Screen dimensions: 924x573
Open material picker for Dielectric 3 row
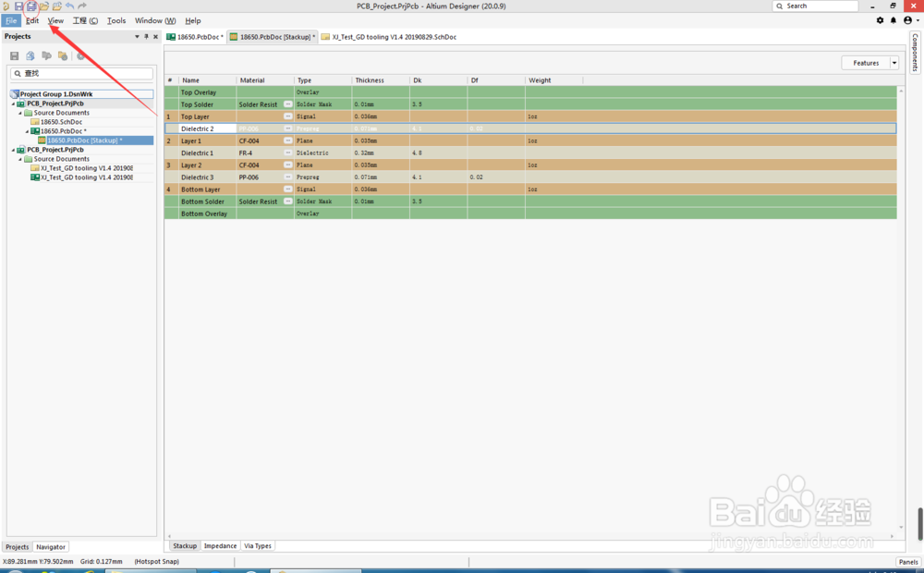[x=287, y=177]
